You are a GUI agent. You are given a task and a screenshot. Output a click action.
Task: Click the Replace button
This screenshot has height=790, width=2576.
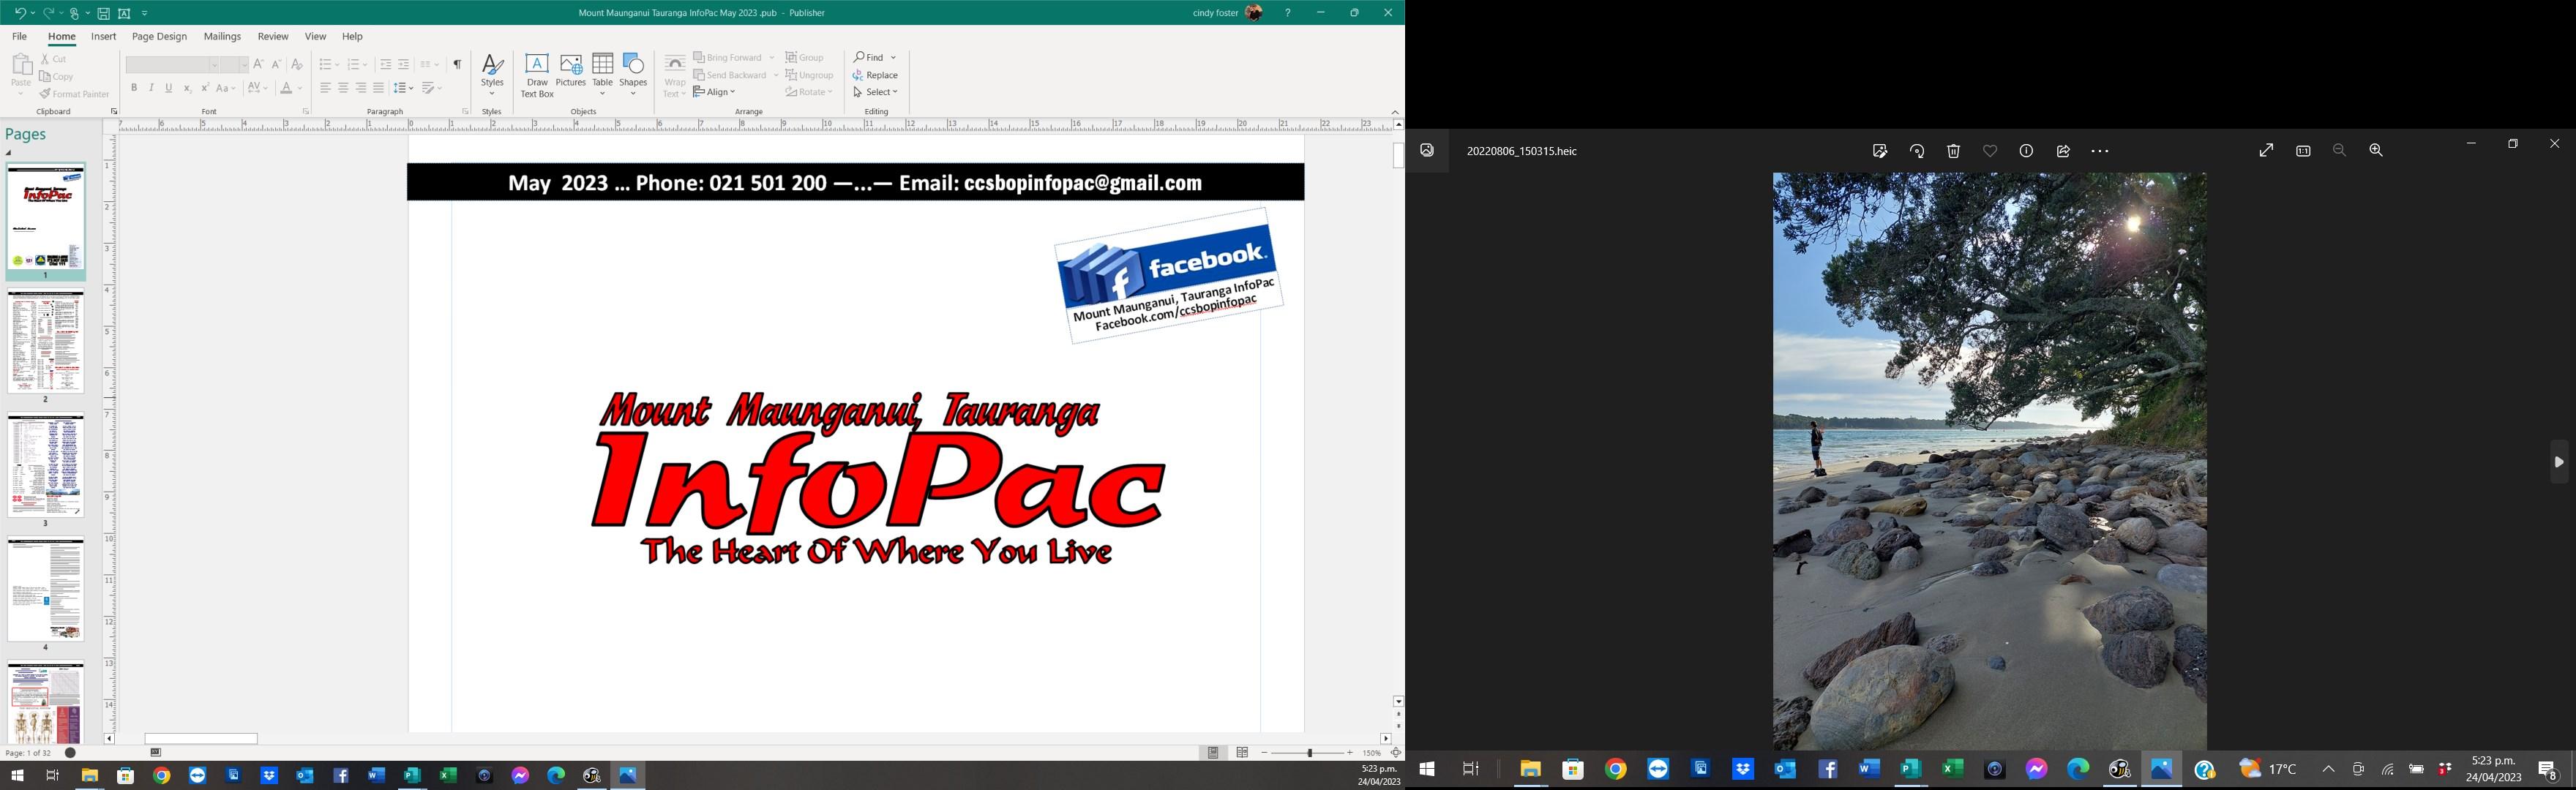click(876, 75)
